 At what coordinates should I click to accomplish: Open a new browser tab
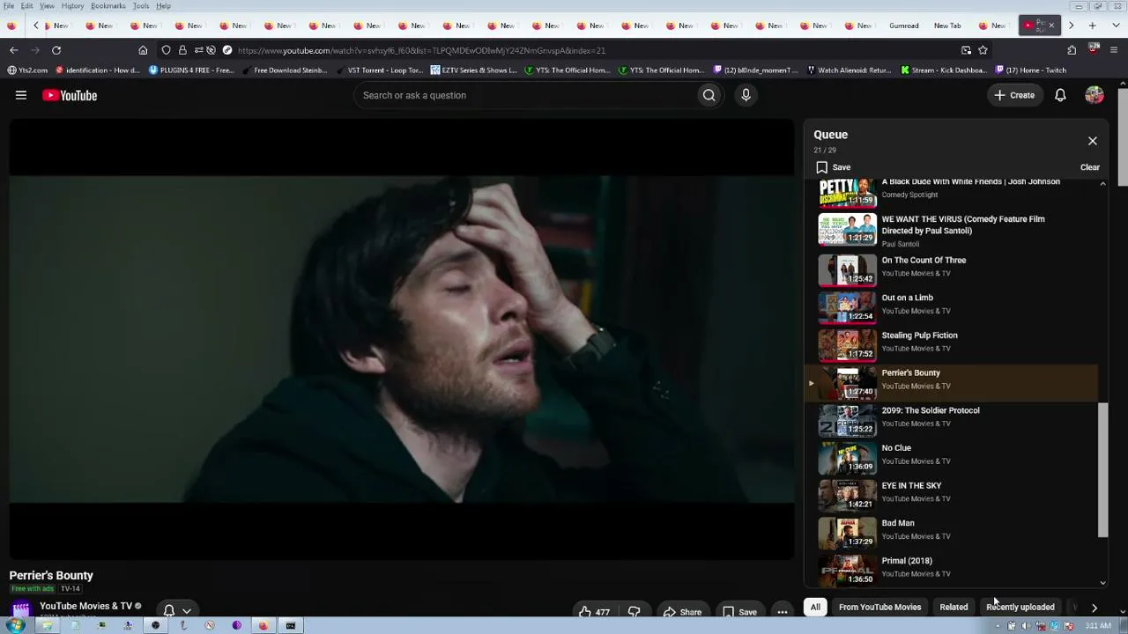pyautogui.click(x=1093, y=26)
